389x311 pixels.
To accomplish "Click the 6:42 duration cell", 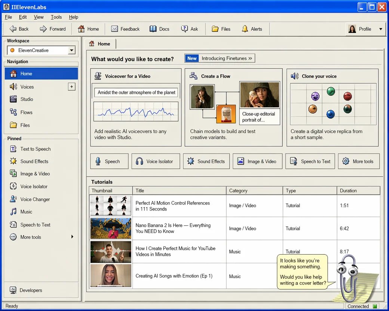I will click(358, 228).
